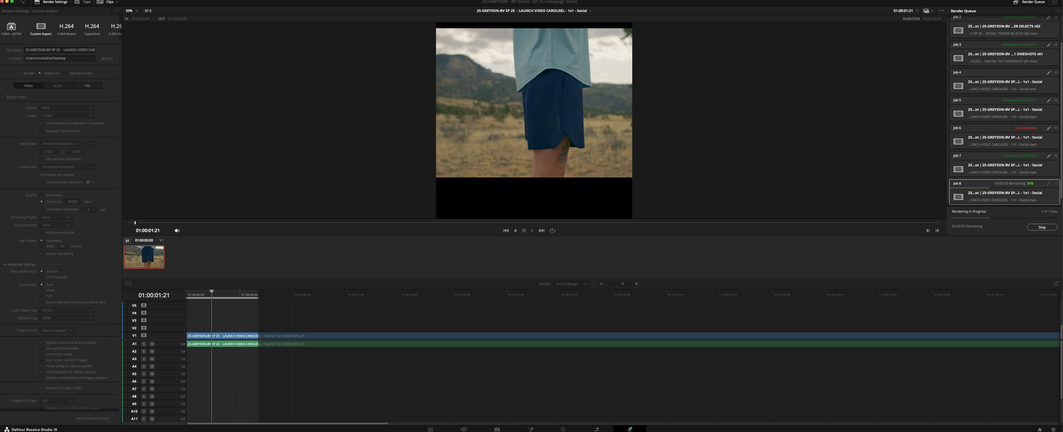Adjust the timeline zoom slider

pyautogui.click(x=623, y=284)
